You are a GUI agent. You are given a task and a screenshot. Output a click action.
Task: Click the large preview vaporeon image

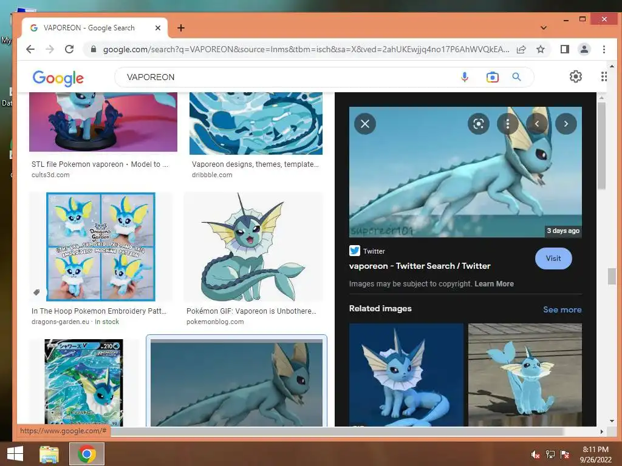tap(465, 172)
